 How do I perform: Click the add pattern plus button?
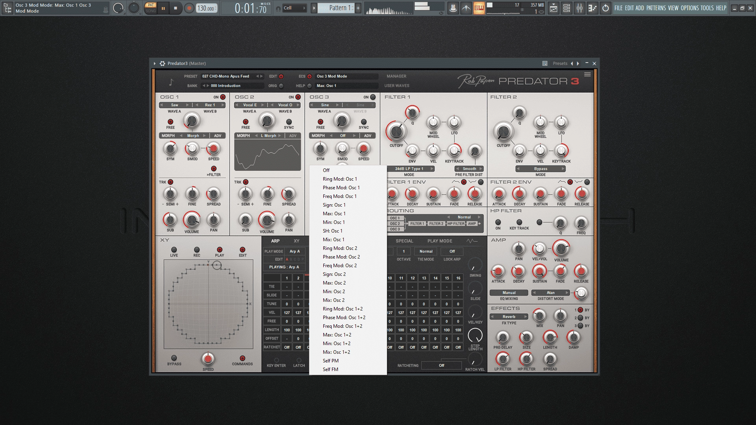point(358,8)
